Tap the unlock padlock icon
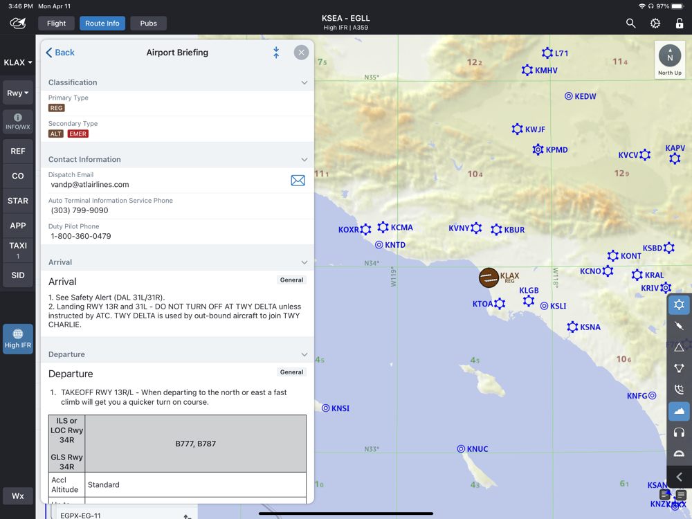This screenshot has height=519, width=692. pos(680,24)
